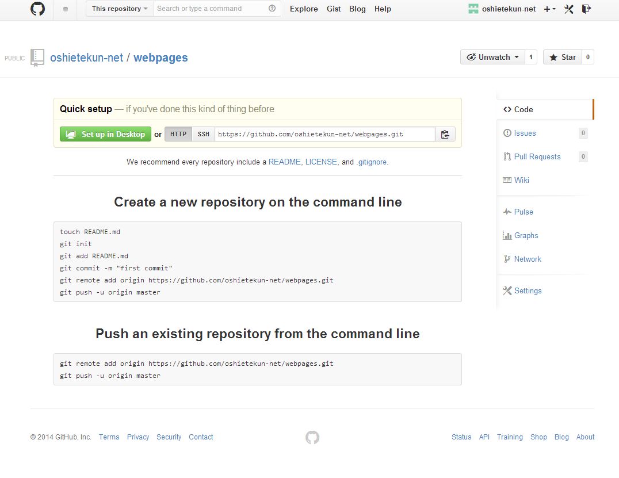The width and height of the screenshot is (619, 478).
Task: Open the Privacy footer link
Action: [137, 437]
